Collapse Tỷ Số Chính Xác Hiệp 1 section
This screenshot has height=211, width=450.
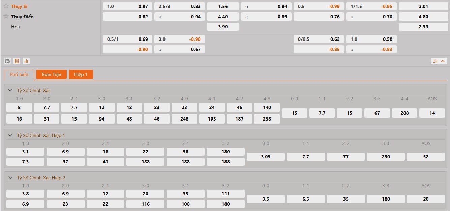coord(10,135)
